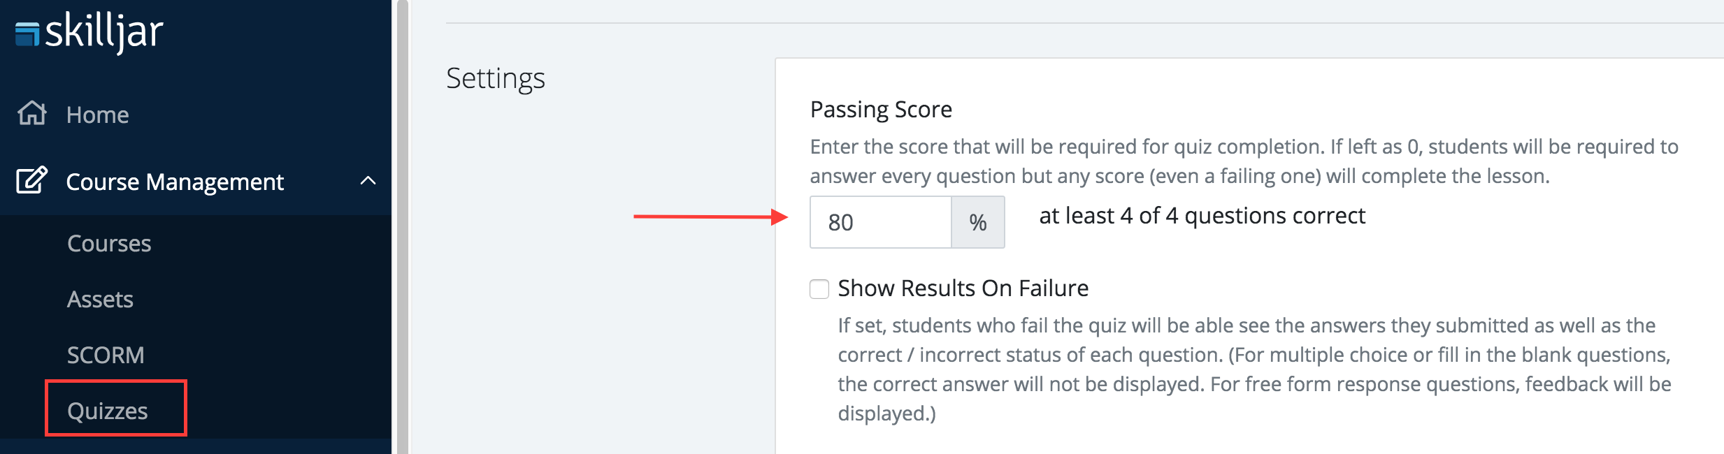Click the Show Results description paragraph

(x=1254, y=369)
